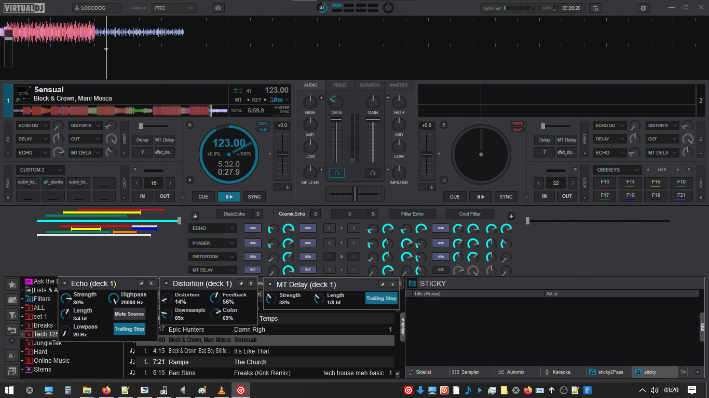
Task: Open Firefox from the Windows taskbar
Action: point(106,390)
